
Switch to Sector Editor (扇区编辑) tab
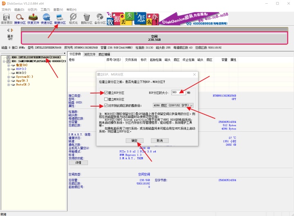[104, 54]
